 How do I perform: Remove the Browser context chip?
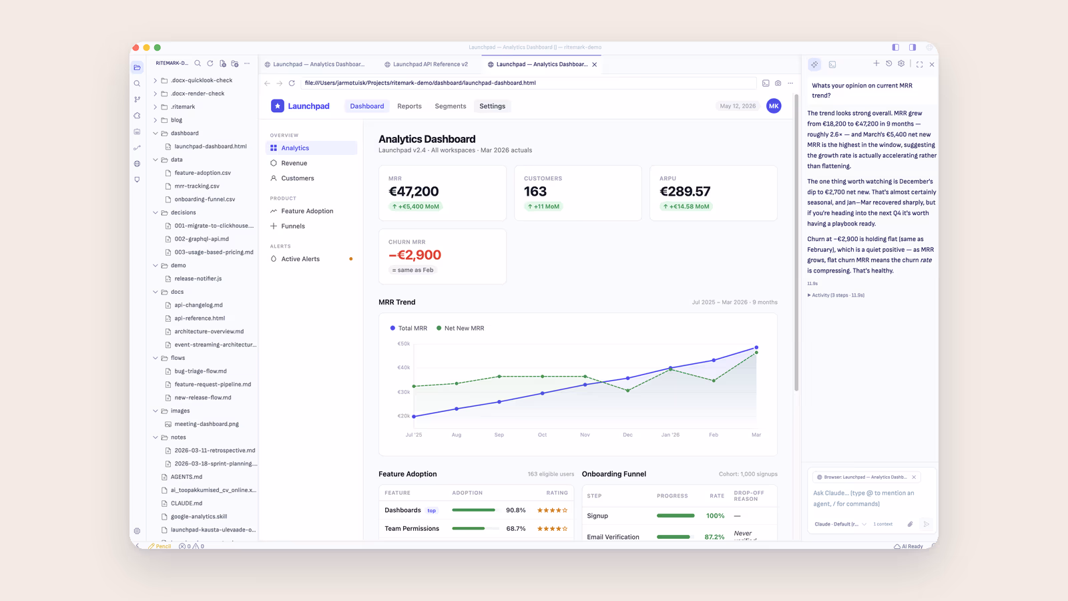point(914,477)
